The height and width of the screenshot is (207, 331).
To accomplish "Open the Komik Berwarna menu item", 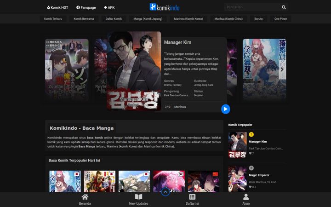I will click(84, 19).
